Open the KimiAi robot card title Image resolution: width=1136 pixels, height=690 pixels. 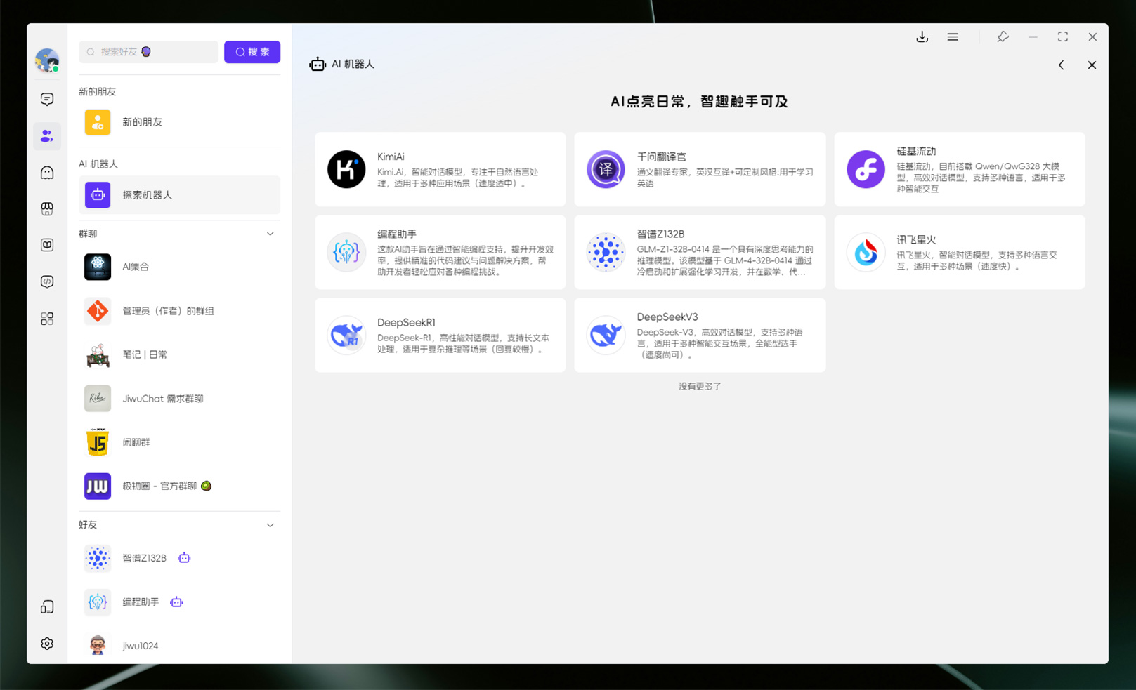click(x=391, y=157)
